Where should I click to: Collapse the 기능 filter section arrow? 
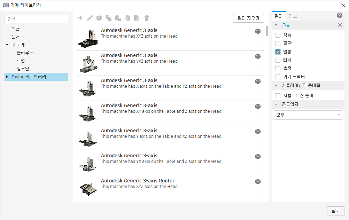click(x=276, y=25)
